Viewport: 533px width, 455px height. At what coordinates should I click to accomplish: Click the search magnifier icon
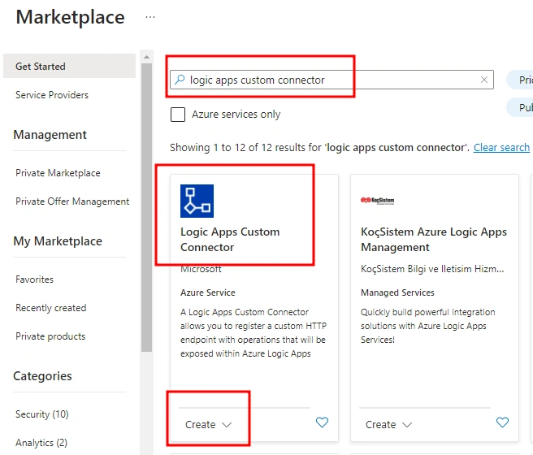click(x=180, y=80)
